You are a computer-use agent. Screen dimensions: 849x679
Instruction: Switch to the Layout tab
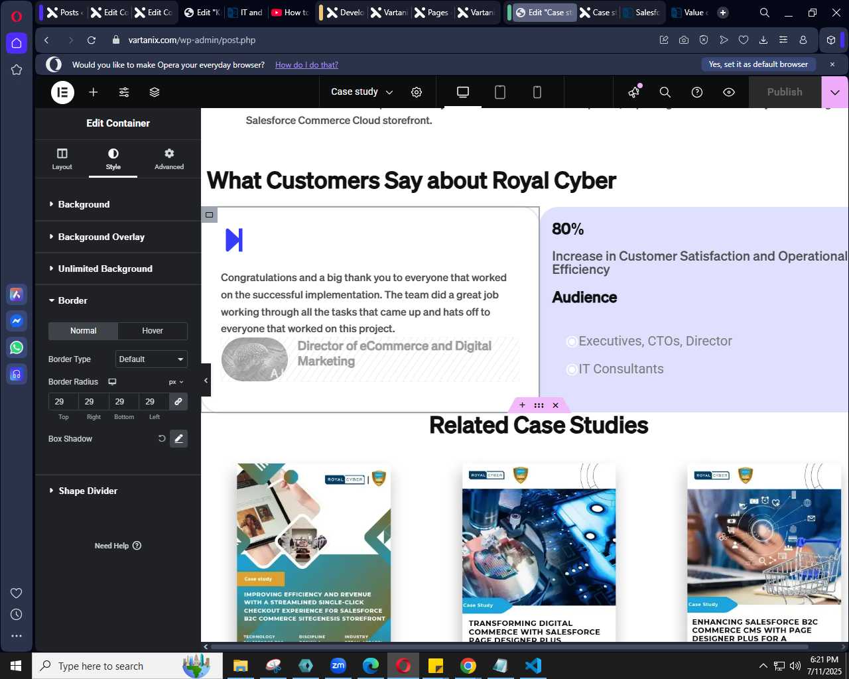point(62,159)
